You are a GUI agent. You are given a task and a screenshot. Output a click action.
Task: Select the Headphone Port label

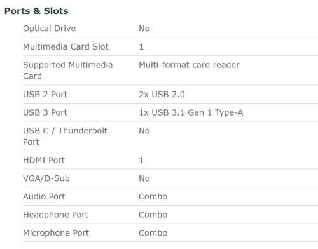tap(55, 215)
